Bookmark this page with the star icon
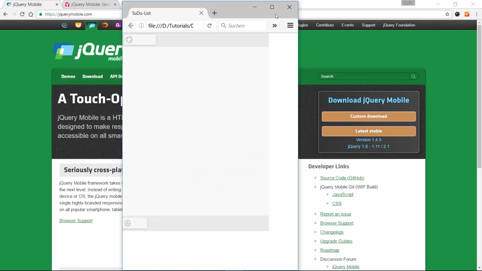This screenshot has width=482, height=271. [447, 14]
